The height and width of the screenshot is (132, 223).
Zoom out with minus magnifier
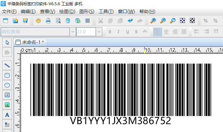163,21
